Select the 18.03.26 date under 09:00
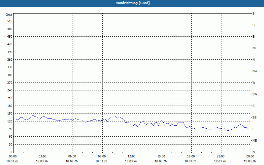This screenshot has width=264, height=165. (x=101, y=161)
